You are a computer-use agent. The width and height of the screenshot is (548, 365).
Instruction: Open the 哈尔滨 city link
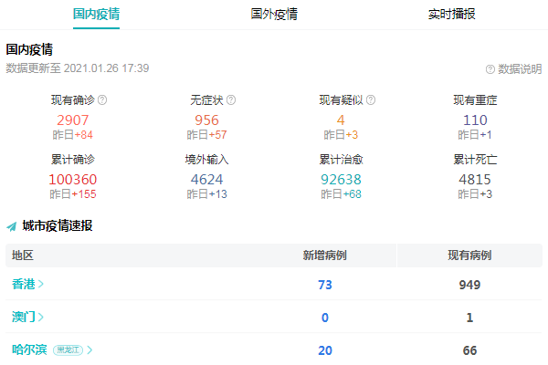tap(29, 349)
